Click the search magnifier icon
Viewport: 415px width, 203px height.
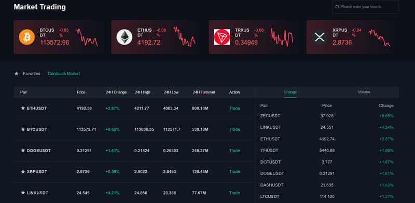tap(337, 7)
